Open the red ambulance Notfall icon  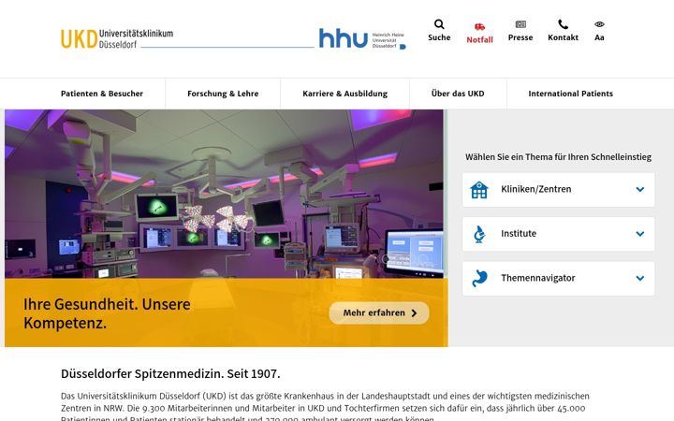coord(479,27)
